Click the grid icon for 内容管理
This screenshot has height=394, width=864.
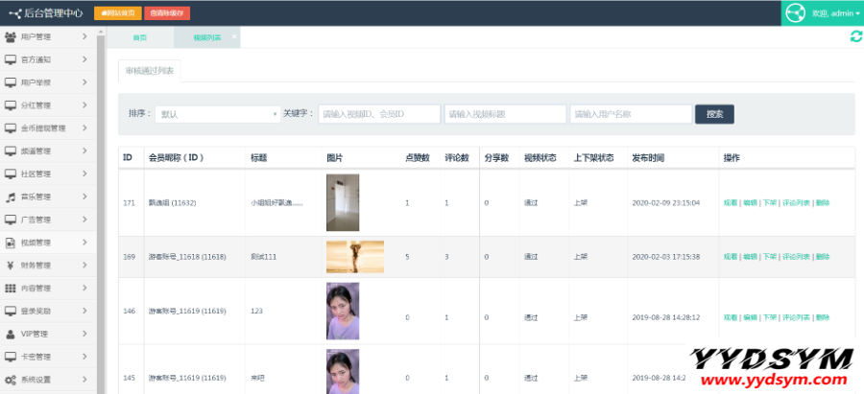click(x=11, y=289)
